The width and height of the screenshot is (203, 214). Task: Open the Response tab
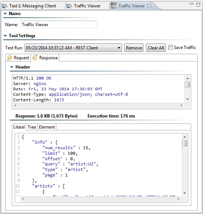[x=45, y=58]
